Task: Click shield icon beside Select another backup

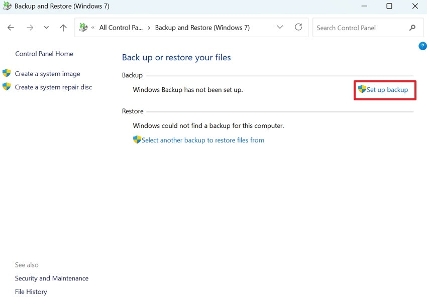Action: [137, 139]
